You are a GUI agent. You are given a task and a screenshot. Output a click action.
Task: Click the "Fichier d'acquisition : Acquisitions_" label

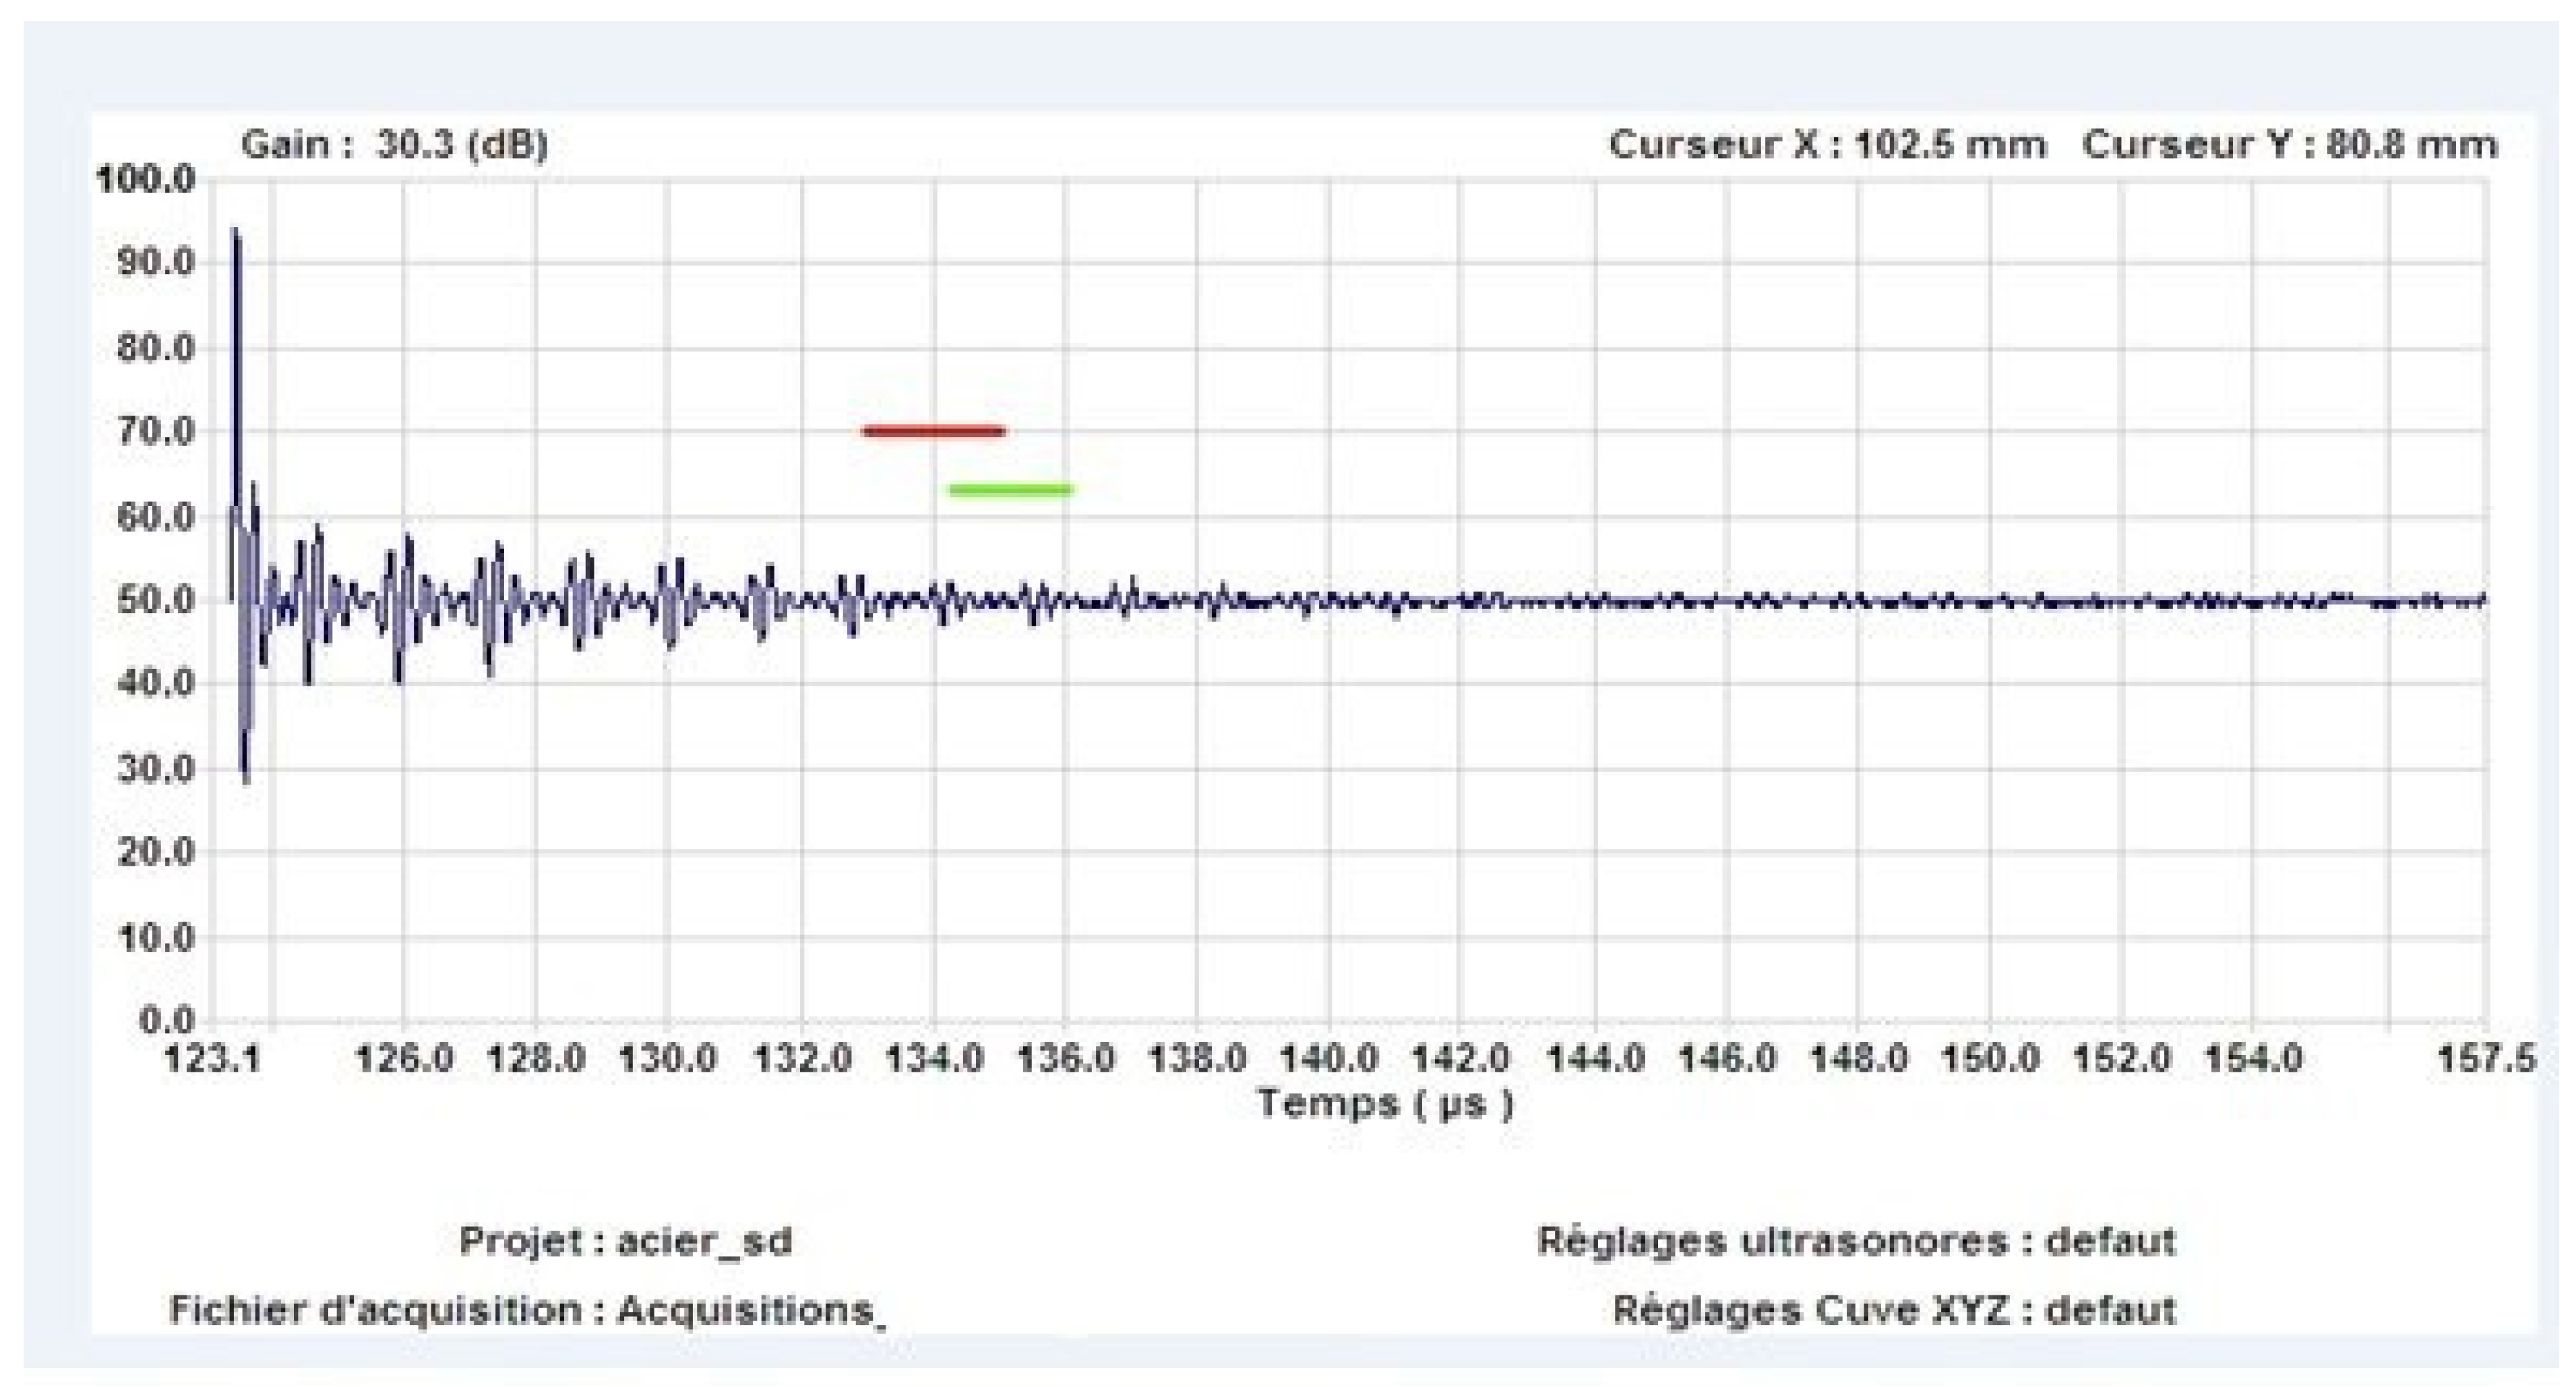(527, 1310)
